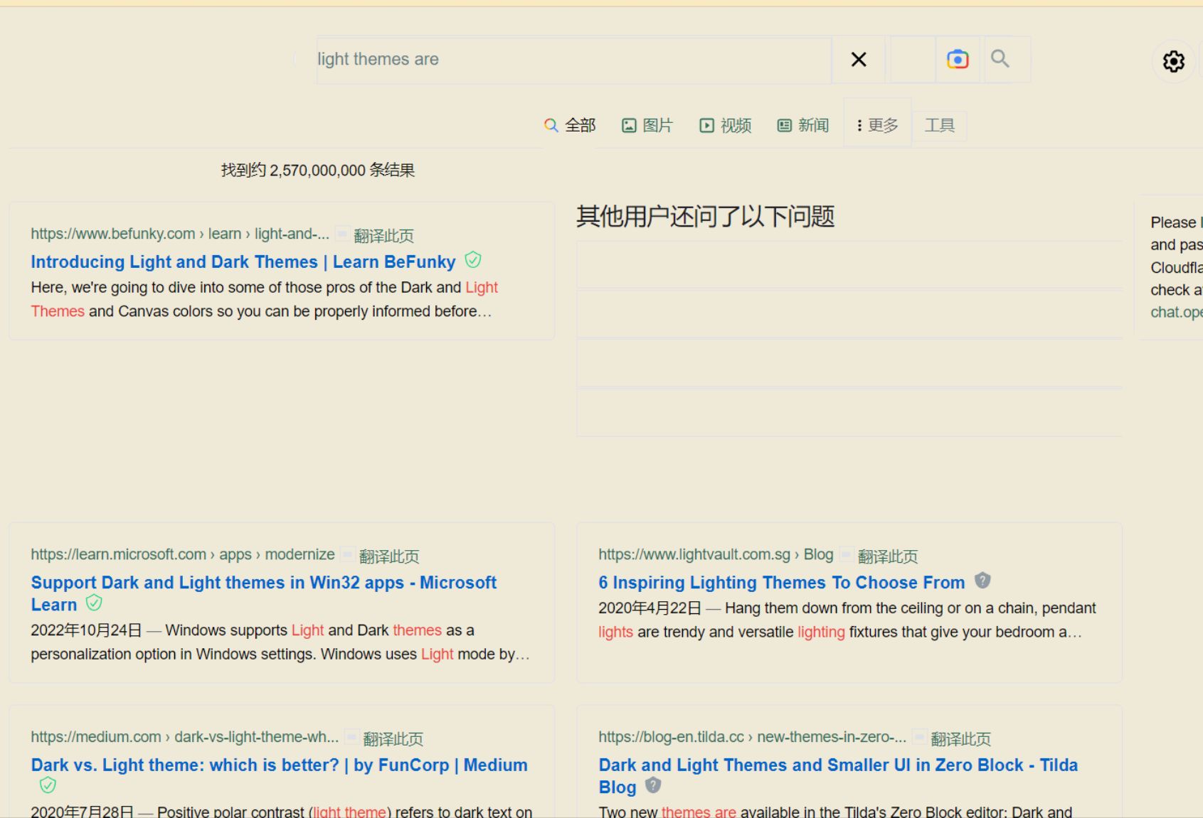This screenshot has width=1203, height=818.
Task: Translate the Microsoft Learn result page
Action: coord(389,556)
